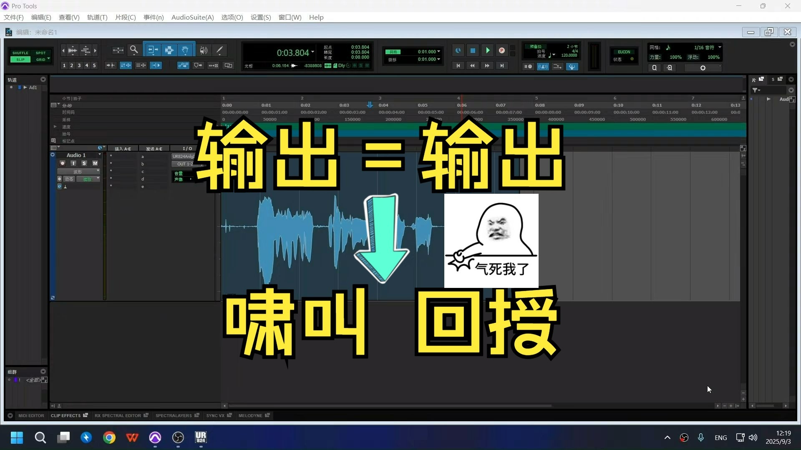Viewport: 801px width, 450px height.
Task: Open the AudioSuite(A) menu
Action: [192, 17]
